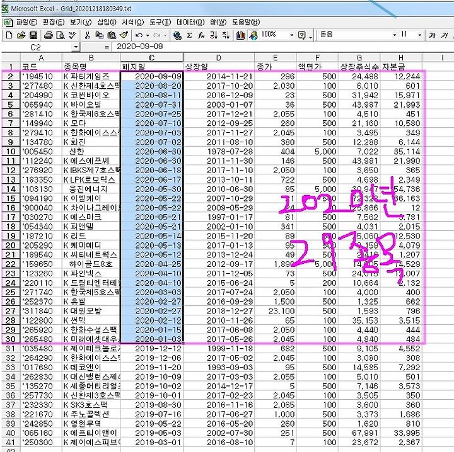Select column H by its header

pyautogui.click(x=401, y=57)
